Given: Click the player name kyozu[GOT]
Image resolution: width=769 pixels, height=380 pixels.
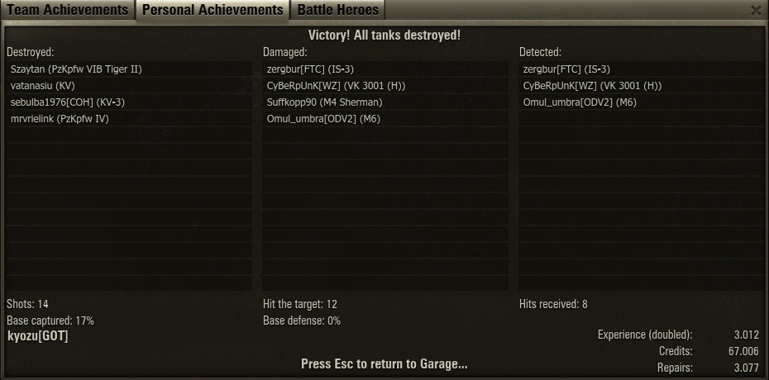Looking at the screenshot, I should coord(38,336).
